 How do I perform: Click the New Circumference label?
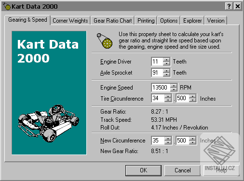pyautogui.click(x=122, y=141)
